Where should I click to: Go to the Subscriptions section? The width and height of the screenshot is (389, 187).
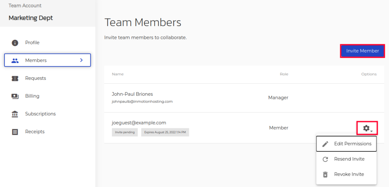tap(40, 114)
